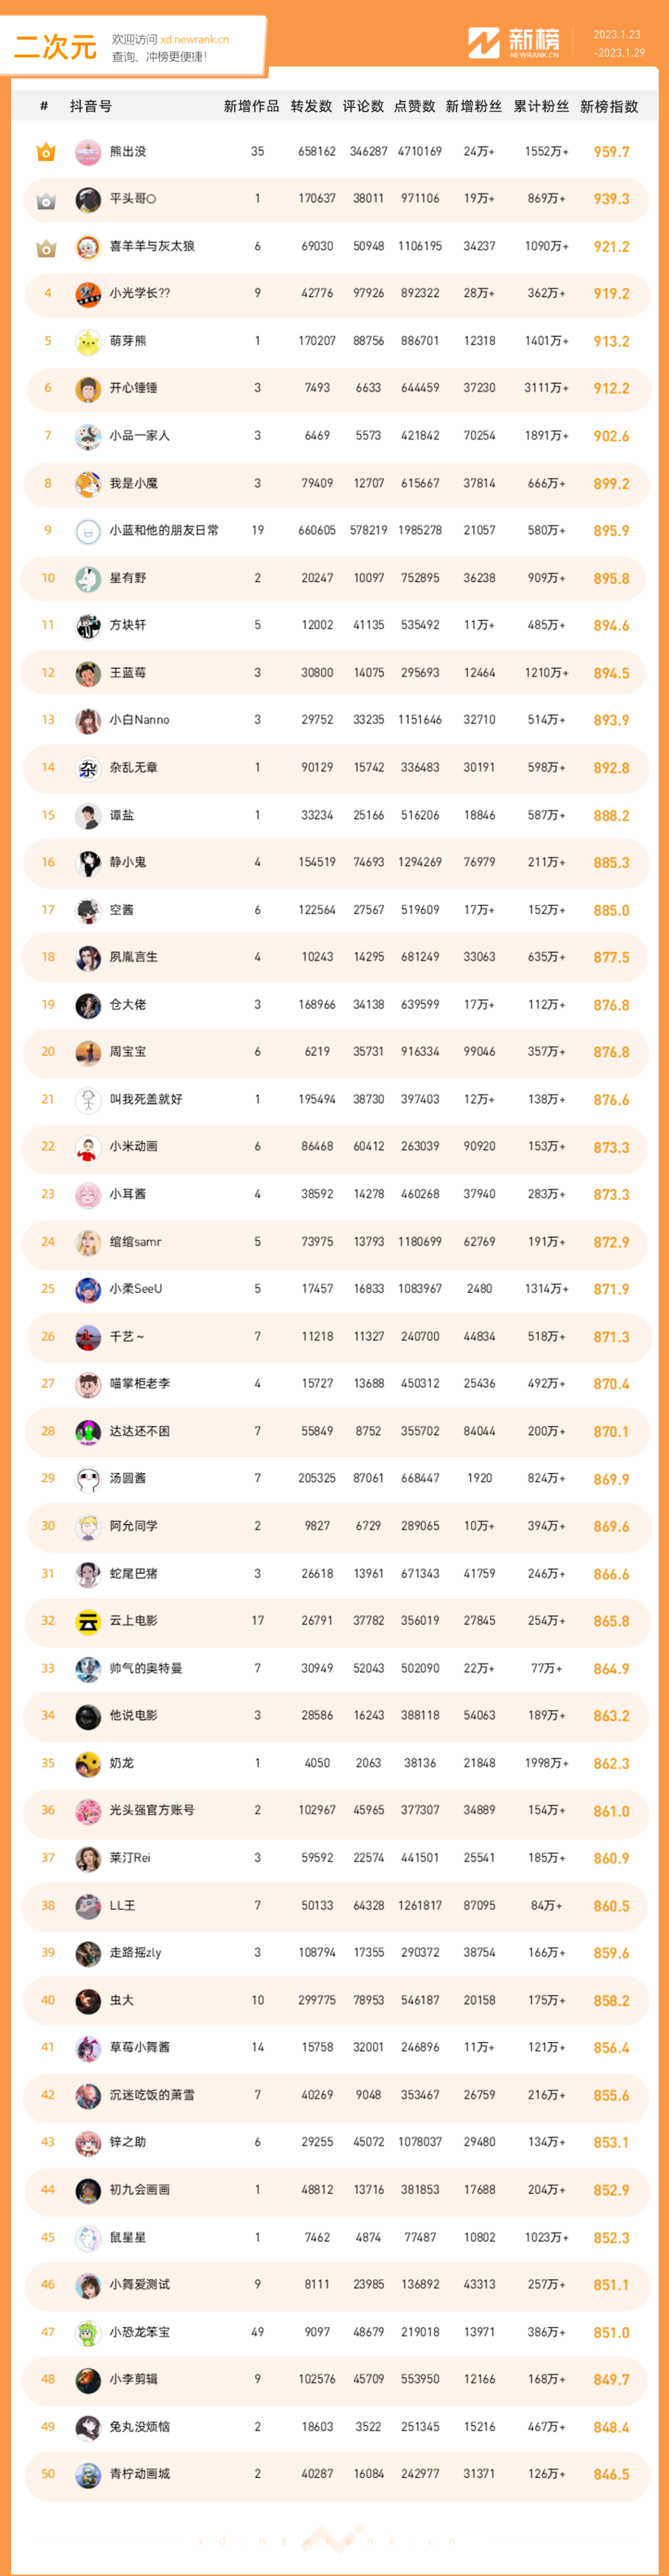The image size is (669, 2576).
Task: Click the 奶龙 avatar icon
Action: click(88, 1763)
